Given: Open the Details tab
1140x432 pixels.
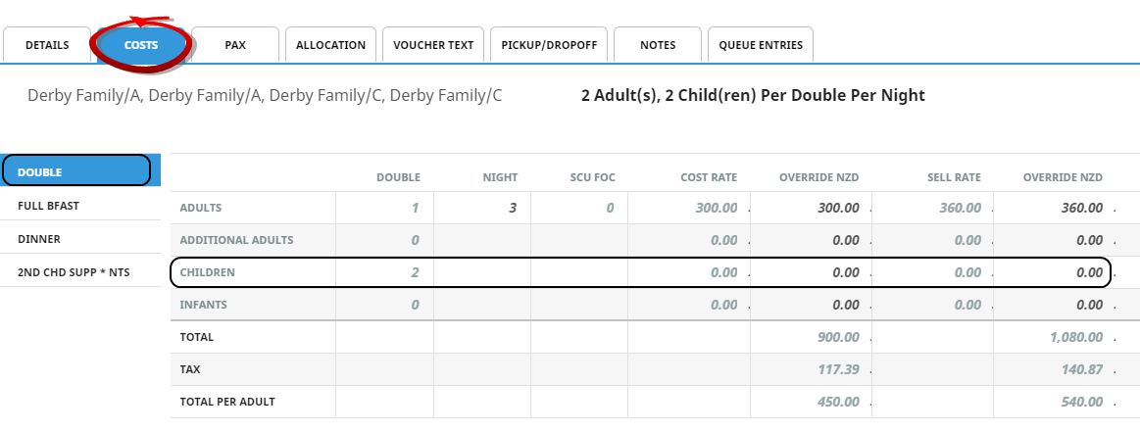Looking at the screenshot, I should pyautogui.click(x=47, y=45).
